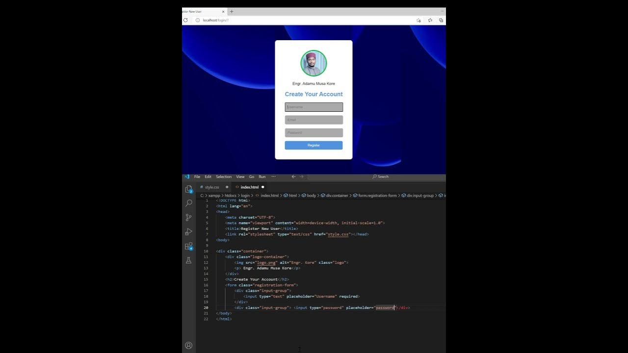
Task: Click the blue Register button
Action: (314, 145)
